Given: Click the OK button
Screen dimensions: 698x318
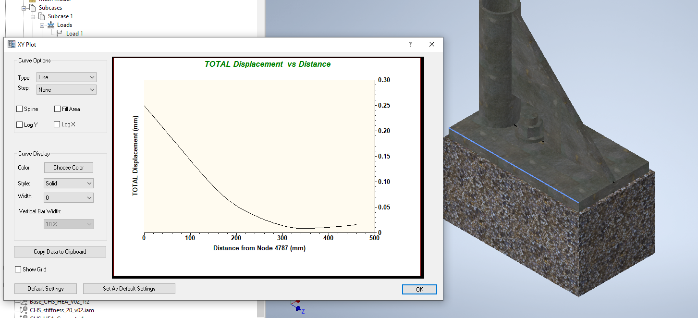Looking at the screenshot, I should [x=419, y=289].
